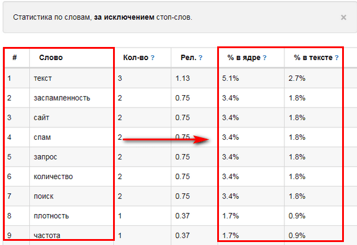Sort by the Слово column header

(x=51, y=58)
